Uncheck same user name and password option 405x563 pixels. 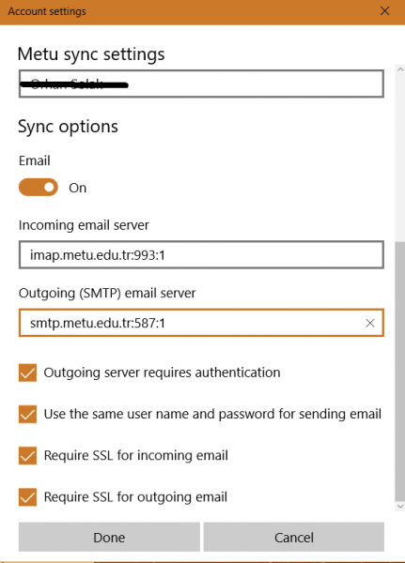pos(27,414)
